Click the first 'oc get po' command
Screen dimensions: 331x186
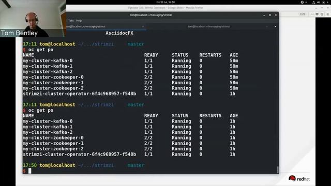coord(41,50)
